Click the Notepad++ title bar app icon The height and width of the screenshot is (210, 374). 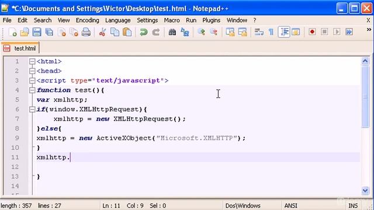click(5, 8)
